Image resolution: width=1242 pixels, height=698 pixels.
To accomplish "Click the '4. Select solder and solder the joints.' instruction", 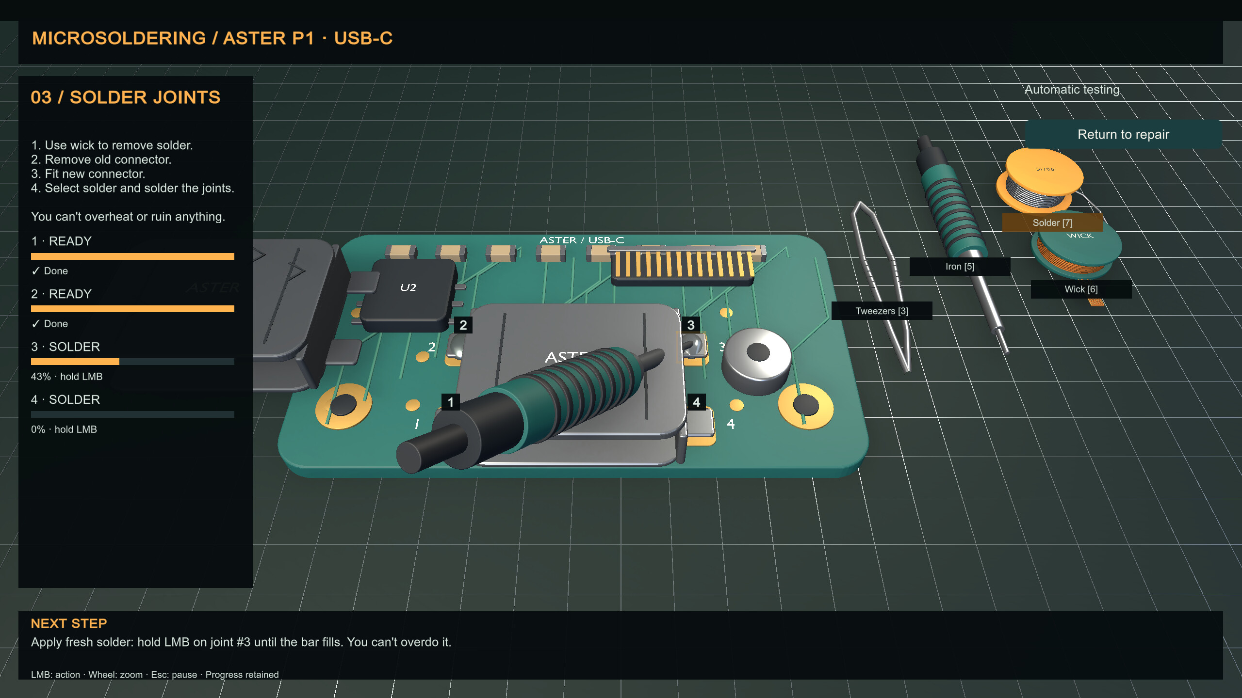I will [x=132, y=188].
